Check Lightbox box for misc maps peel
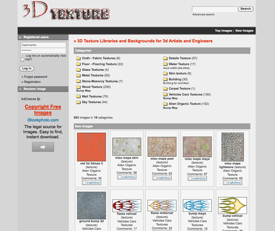Screen dimensions: 275x231 [155, 178]
